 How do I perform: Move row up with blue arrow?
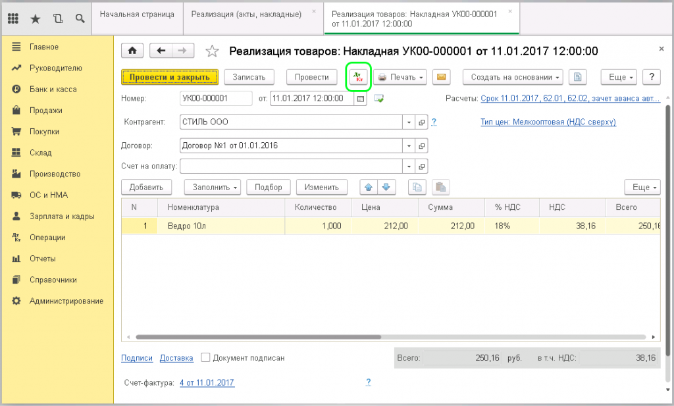pos(369,187)
